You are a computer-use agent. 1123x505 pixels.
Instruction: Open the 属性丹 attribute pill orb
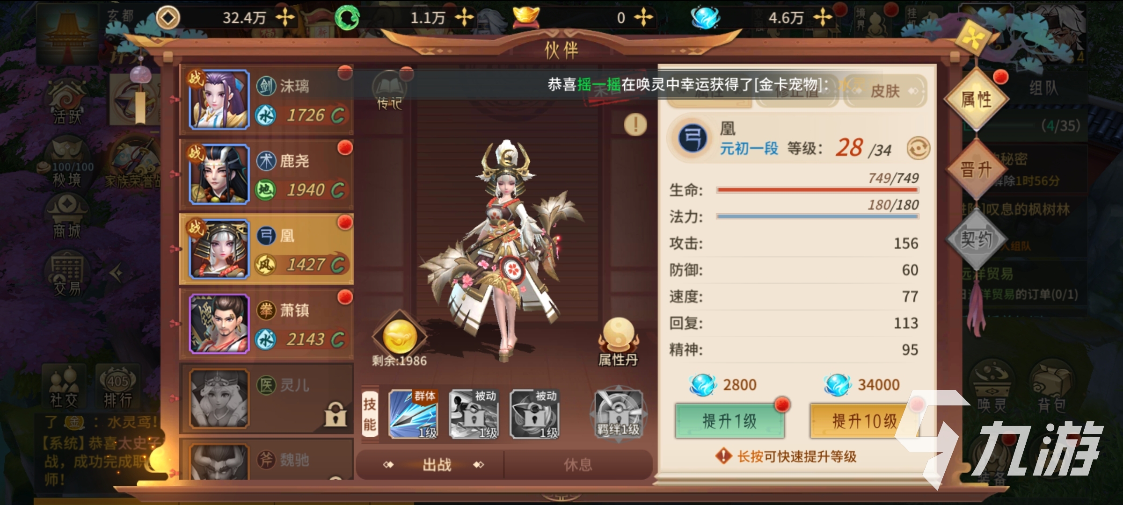click(x=618, y=342)
